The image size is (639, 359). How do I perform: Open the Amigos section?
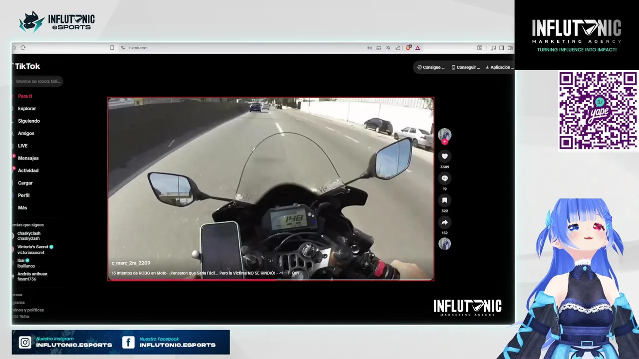click(x=26, y=134)
